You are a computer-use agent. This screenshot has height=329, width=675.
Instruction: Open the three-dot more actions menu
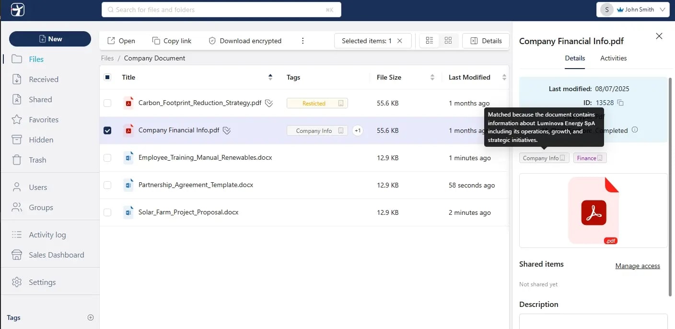point(303,41)
